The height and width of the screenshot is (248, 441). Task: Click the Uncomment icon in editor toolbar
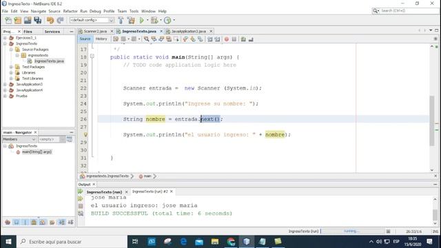[251, 39]
